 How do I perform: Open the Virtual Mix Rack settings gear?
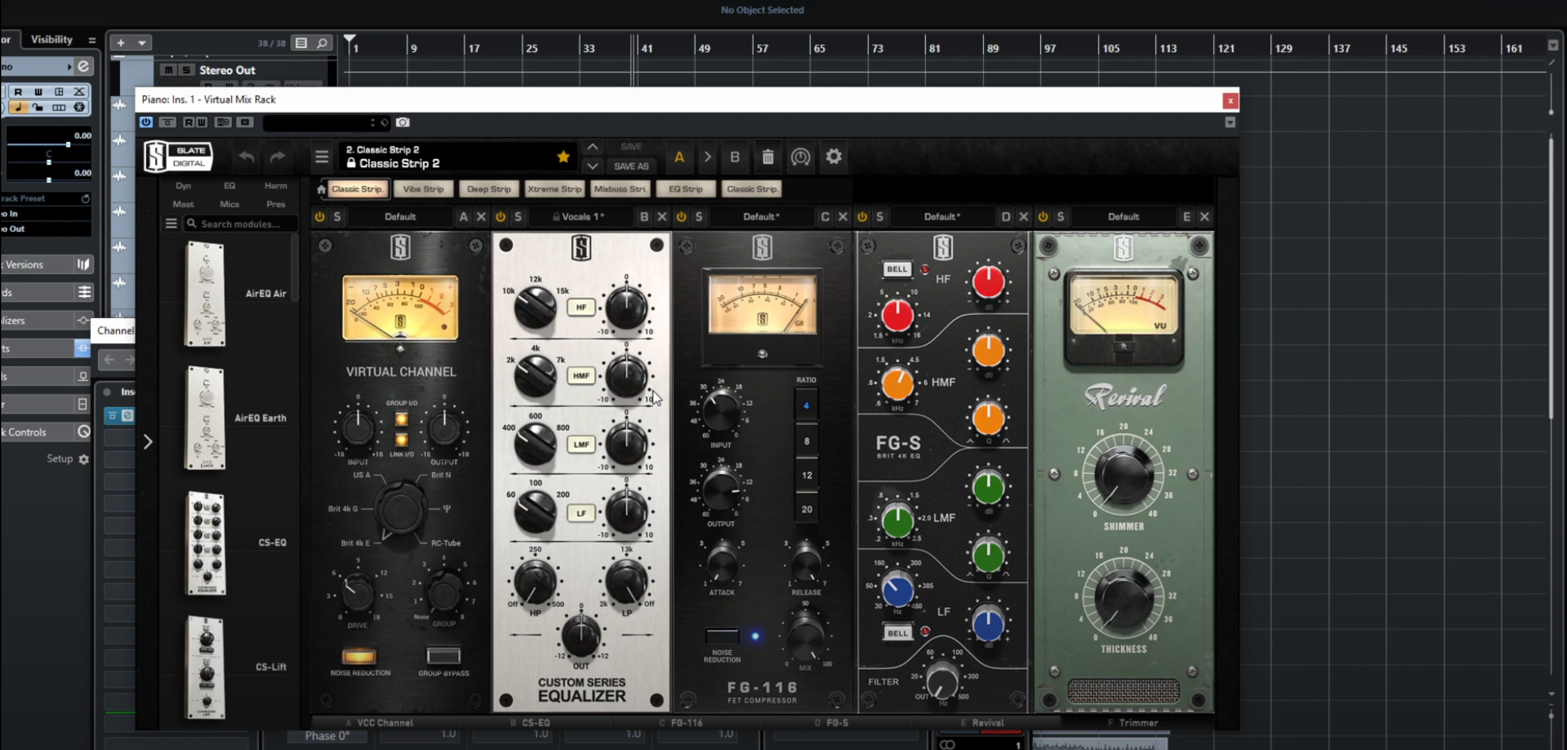833,157
